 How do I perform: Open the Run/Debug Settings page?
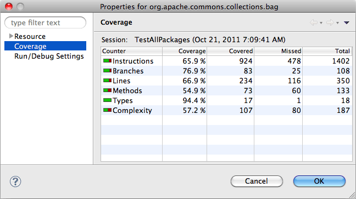pos(49,56)
